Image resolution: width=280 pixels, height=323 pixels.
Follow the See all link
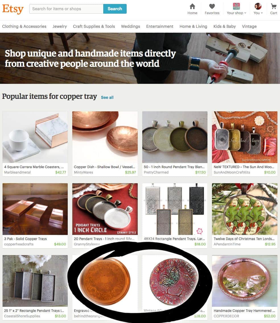[x=107, y=97]
